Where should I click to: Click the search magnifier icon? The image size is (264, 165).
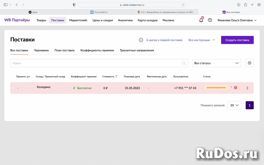point(184,63)
